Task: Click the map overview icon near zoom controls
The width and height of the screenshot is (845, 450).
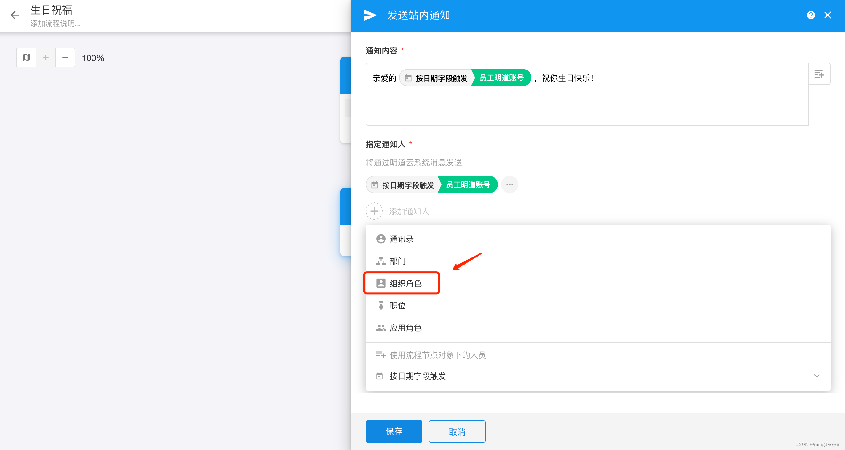Action: (x=26, y=57)
